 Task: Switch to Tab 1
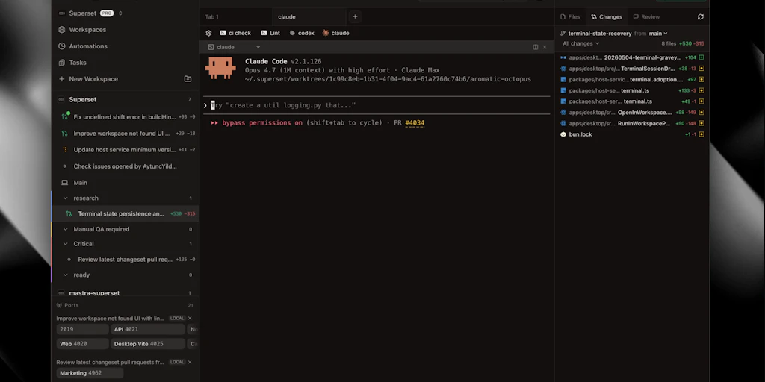(x=237, y=16)
